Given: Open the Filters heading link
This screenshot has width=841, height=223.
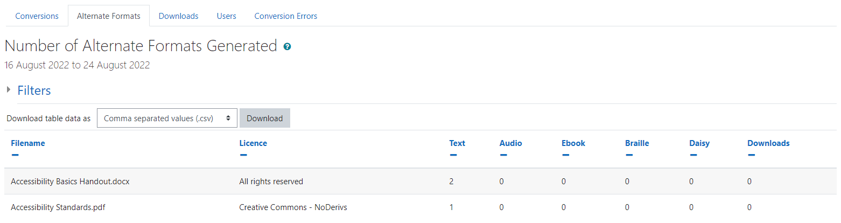Looking at the screenshot, I should (34, 90).
